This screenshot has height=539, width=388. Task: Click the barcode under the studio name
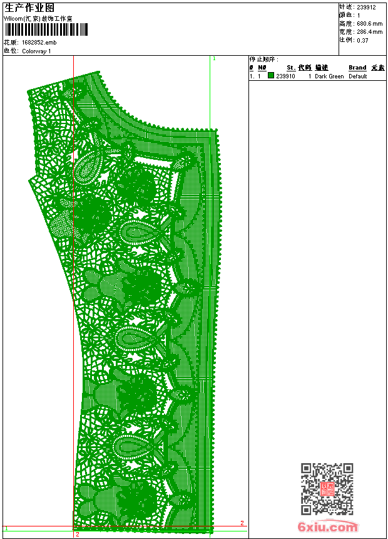46,30
